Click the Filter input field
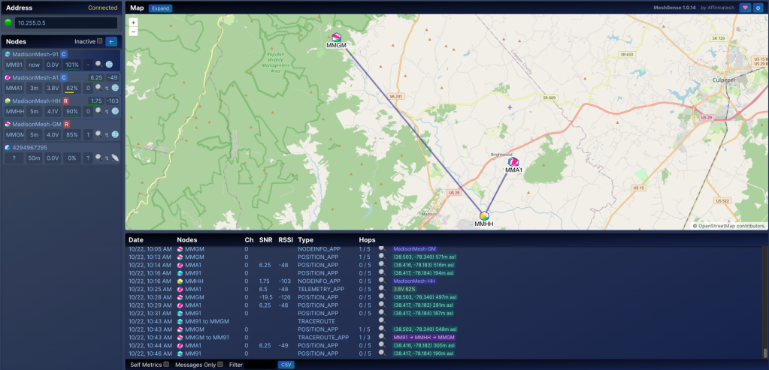769x370 pixels. tap(260, 365)
